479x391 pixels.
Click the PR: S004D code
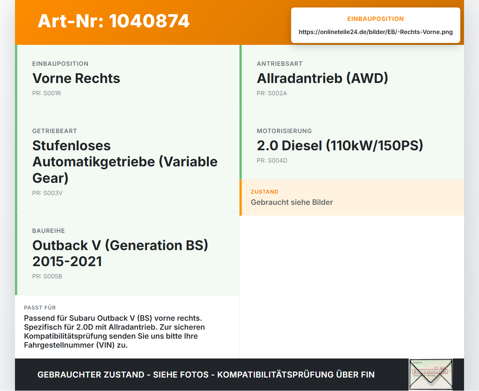tap(272, 160)
